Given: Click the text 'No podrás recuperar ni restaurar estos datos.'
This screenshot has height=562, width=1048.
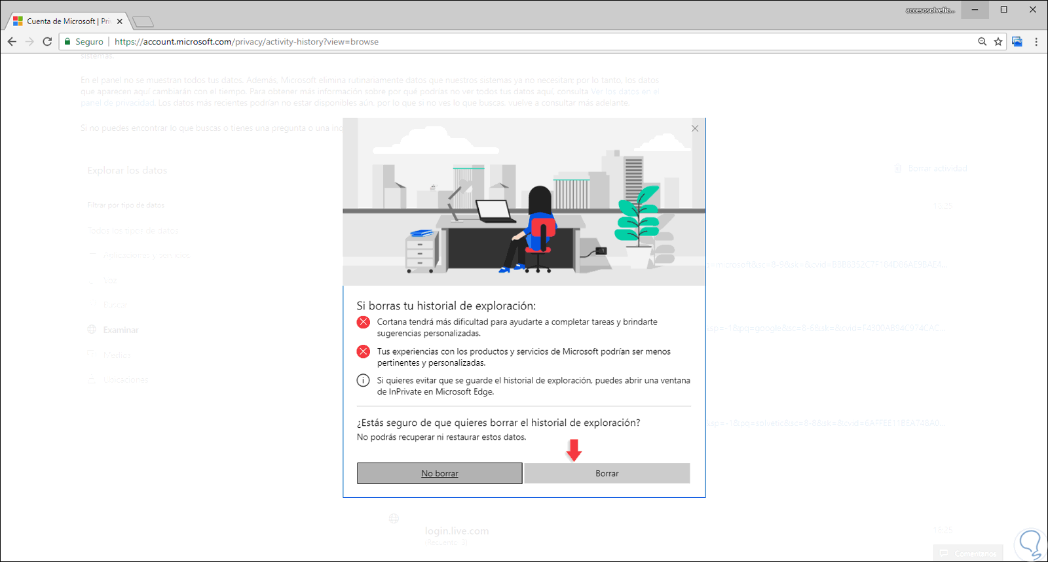Looking at the screenshot, I should coord(441,437).
